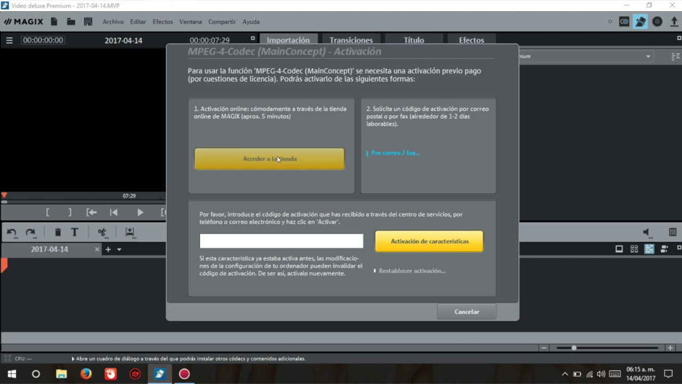Switch to scene overview grid view
The image size is (682, 384).
pyautogui.click(x=634, y=249)
